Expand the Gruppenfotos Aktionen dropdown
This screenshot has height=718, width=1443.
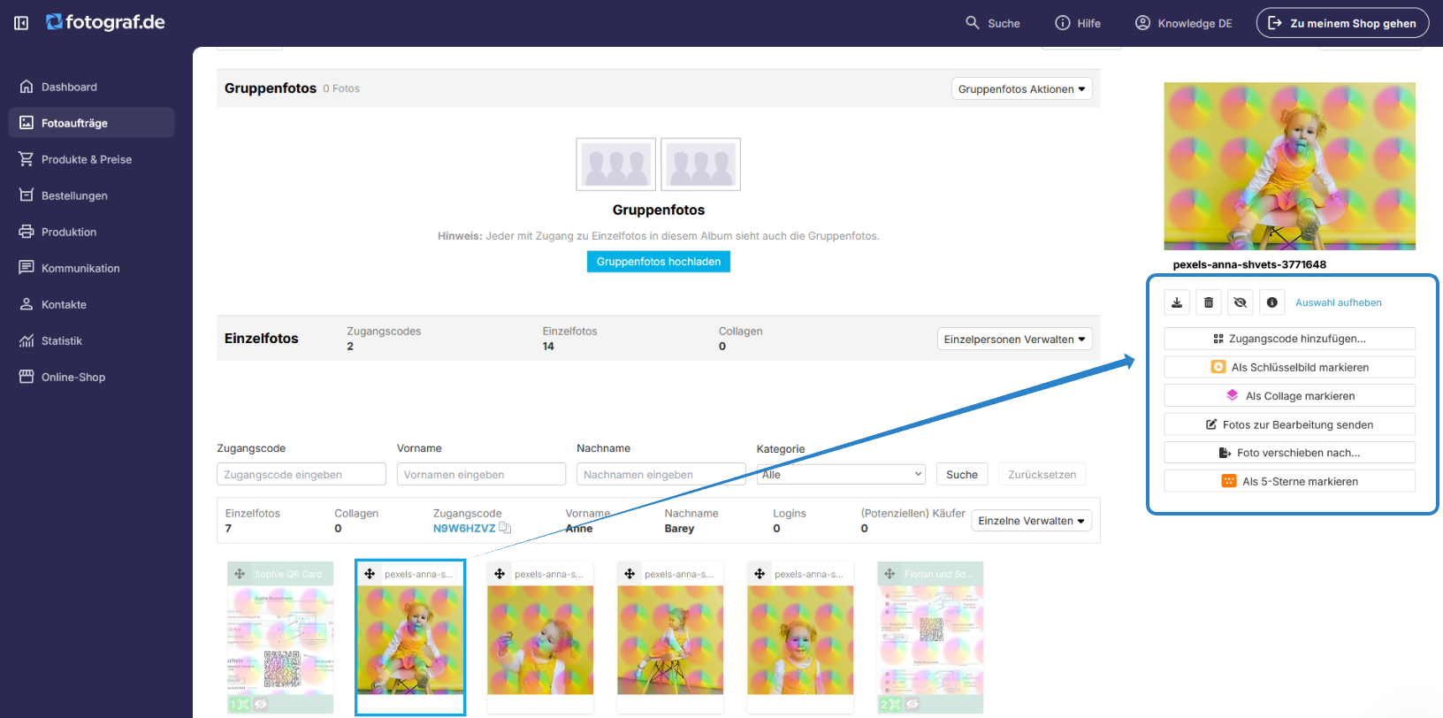coord(1022,89)
